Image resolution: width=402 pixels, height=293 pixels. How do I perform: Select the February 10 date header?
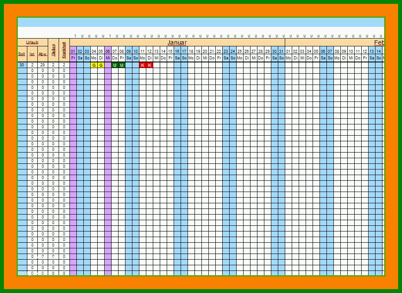pyautogui.click(x=351, y=51)
